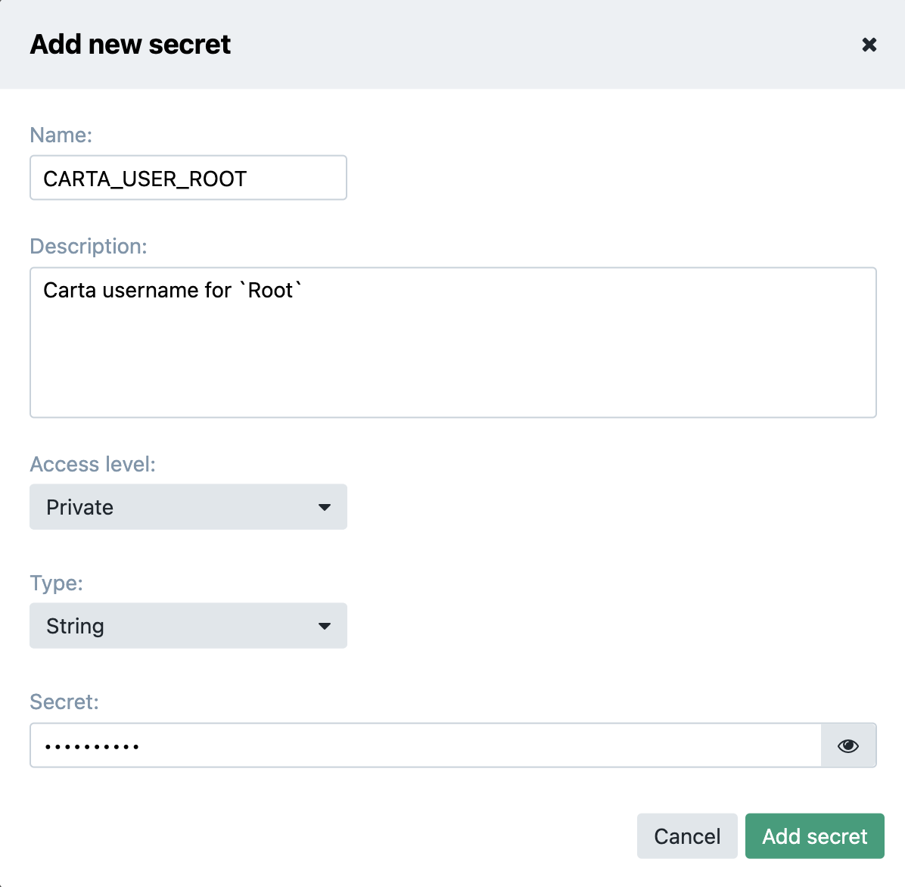Reveal the secret value with eye icon
905x887 pixels.
pyautogui.click(x=847, y=745)
